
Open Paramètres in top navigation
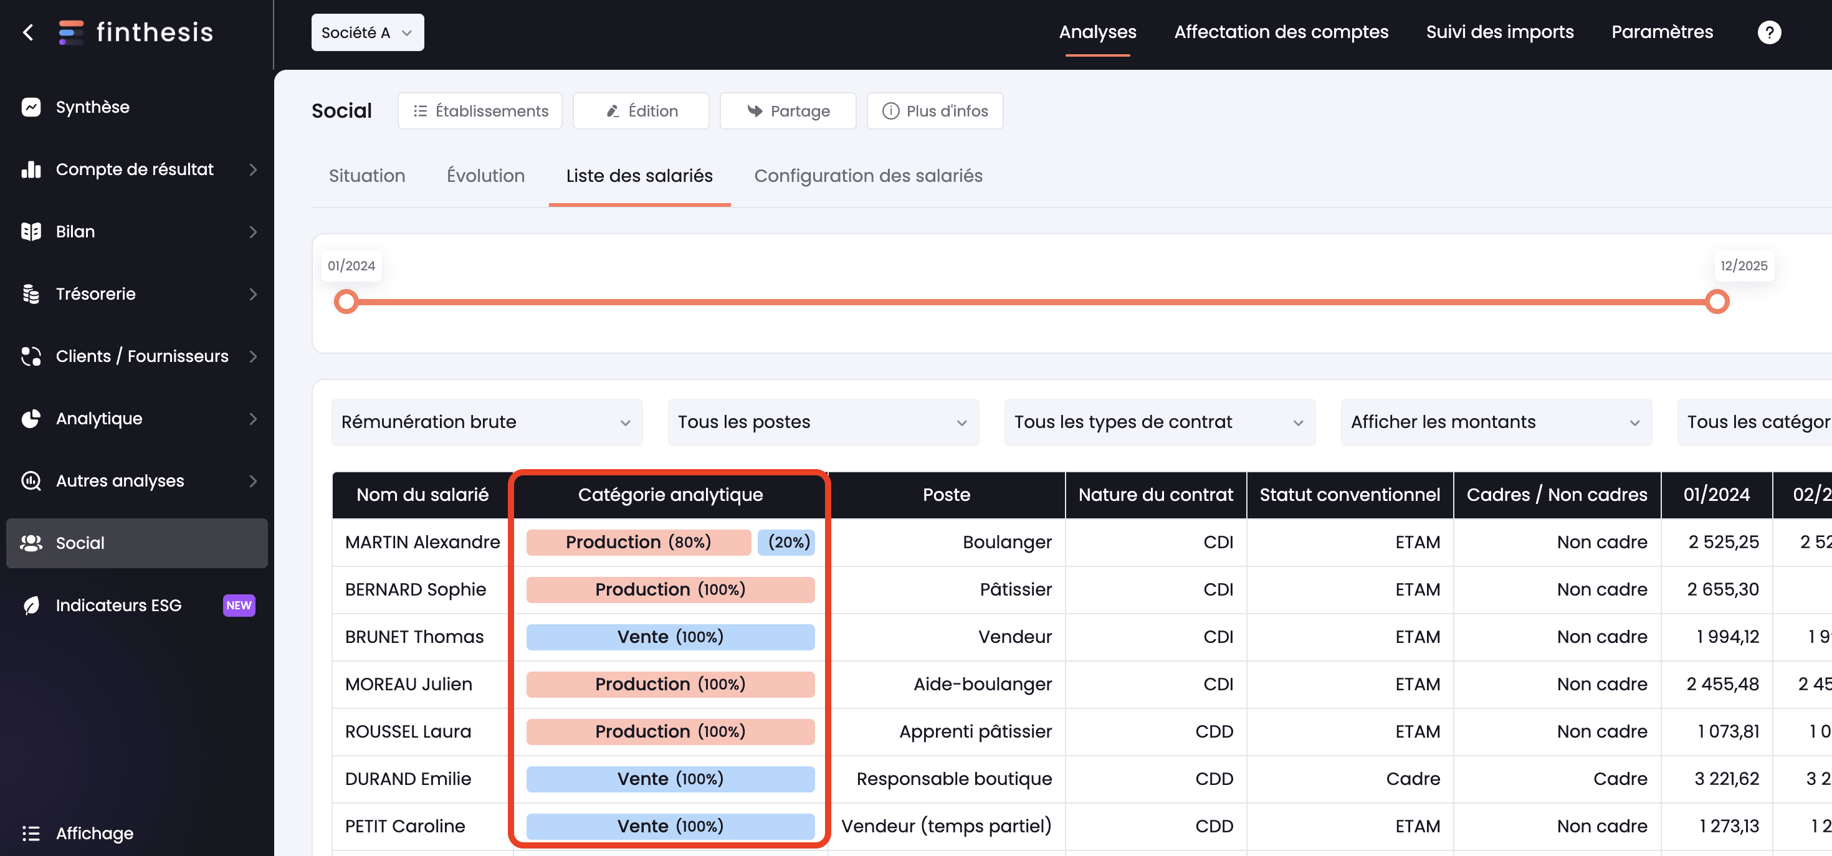pos(1662,32)
